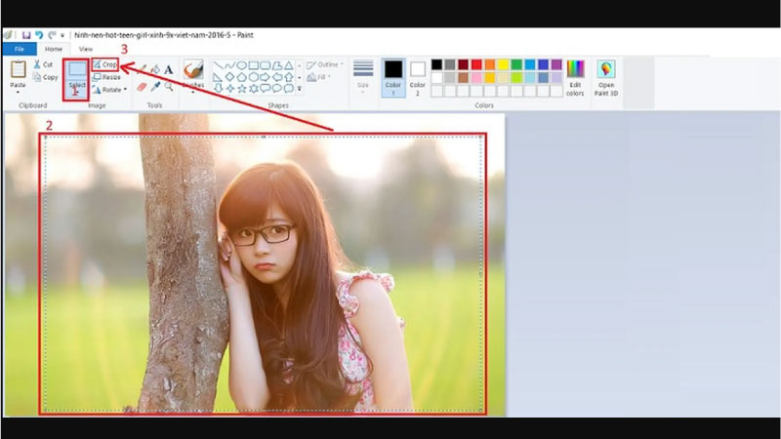Click the Save icon in title bar

(x=26, y=34)
